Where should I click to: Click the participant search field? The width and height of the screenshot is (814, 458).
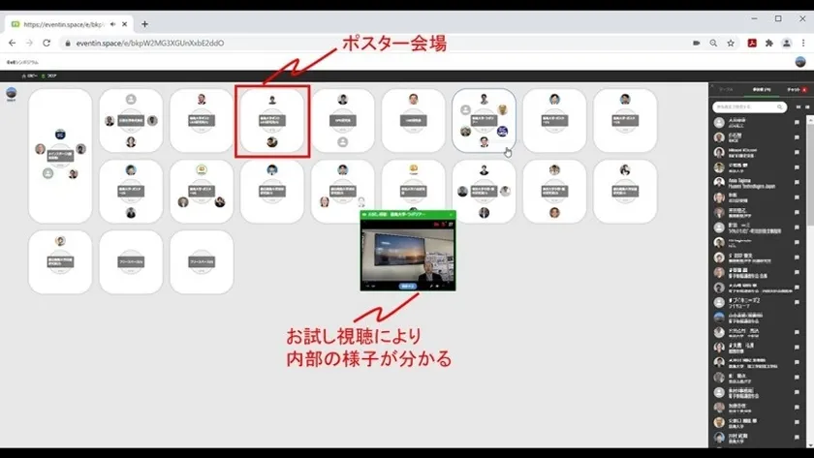click(750, 107)
